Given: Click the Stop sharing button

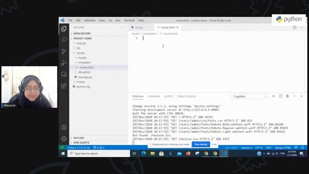Looking at the screenshot, I should coord(201,145).
